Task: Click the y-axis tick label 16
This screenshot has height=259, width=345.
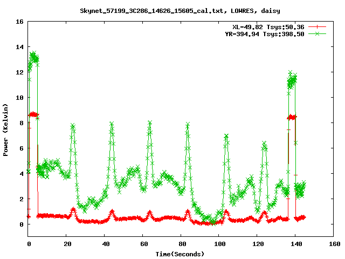Action: click(x=19, y=22)
